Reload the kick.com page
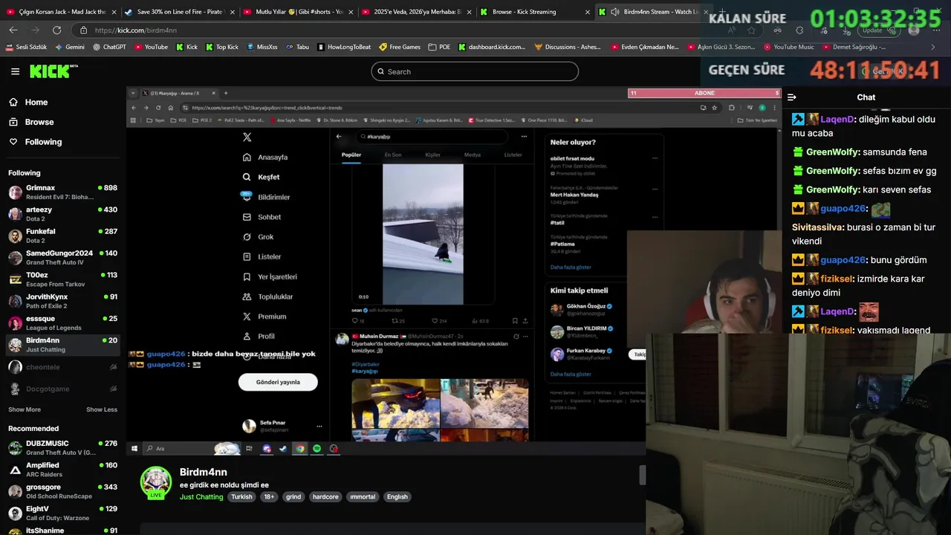 56,30
